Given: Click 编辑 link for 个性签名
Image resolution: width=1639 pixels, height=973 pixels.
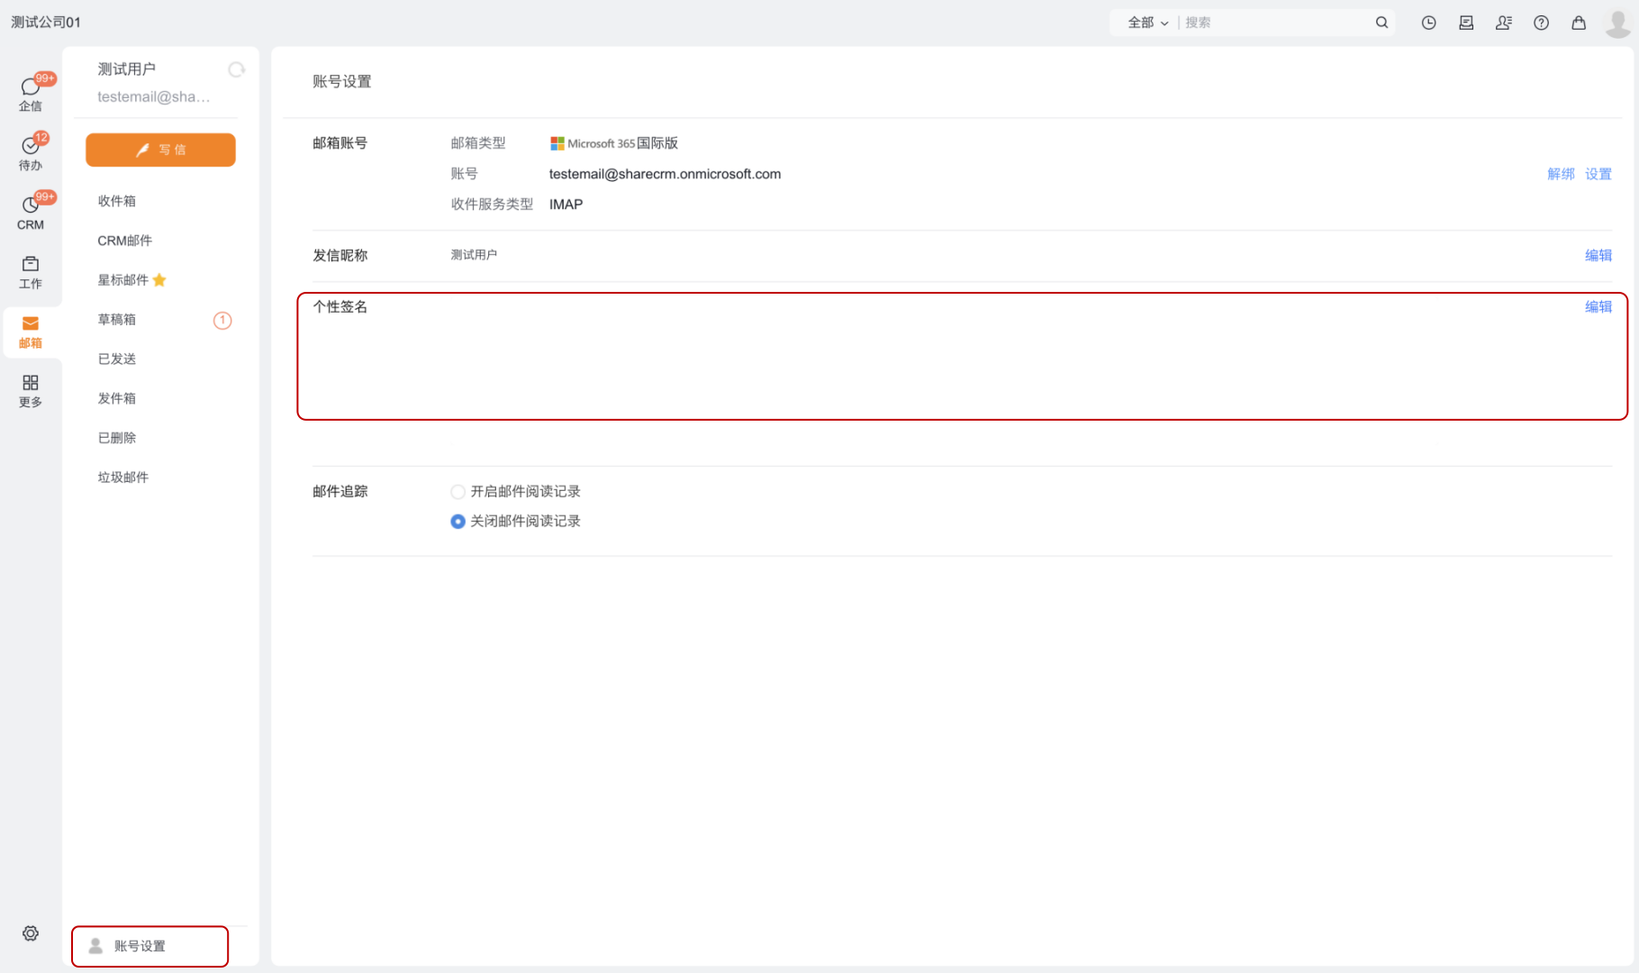Looking at the screenshot, I should point(1598,307).
